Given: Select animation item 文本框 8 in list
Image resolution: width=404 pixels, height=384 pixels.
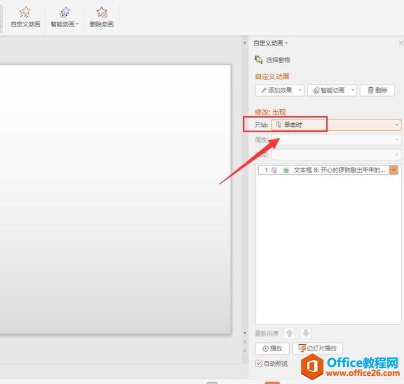Looking at the screenshot, I should click(328, 170).
